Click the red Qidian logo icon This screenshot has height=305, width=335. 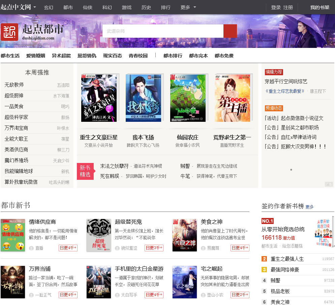[x=9, y=32]
